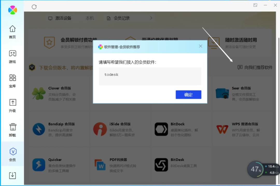Viewport: 280px width, 186px height.
Task: Click the 请填写希望我们接入的会员软件 label
Action: 127,62
